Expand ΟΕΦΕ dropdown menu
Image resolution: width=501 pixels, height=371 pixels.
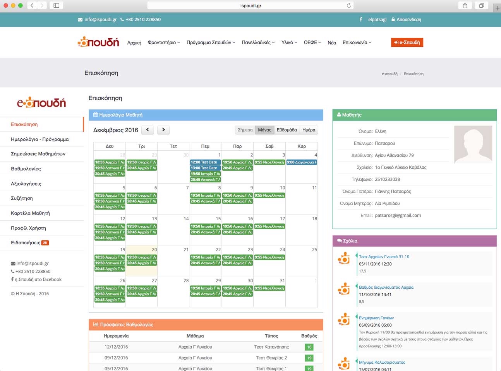(312, 43)
